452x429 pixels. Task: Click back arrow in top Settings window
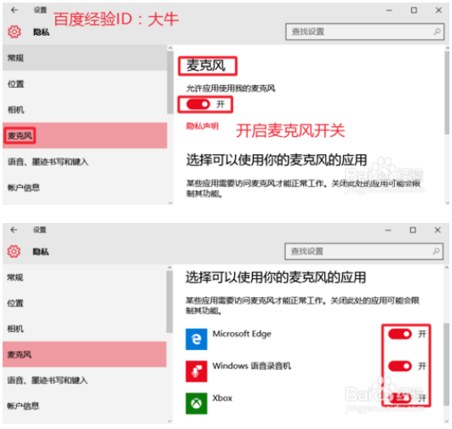click(x=14, y=10)
